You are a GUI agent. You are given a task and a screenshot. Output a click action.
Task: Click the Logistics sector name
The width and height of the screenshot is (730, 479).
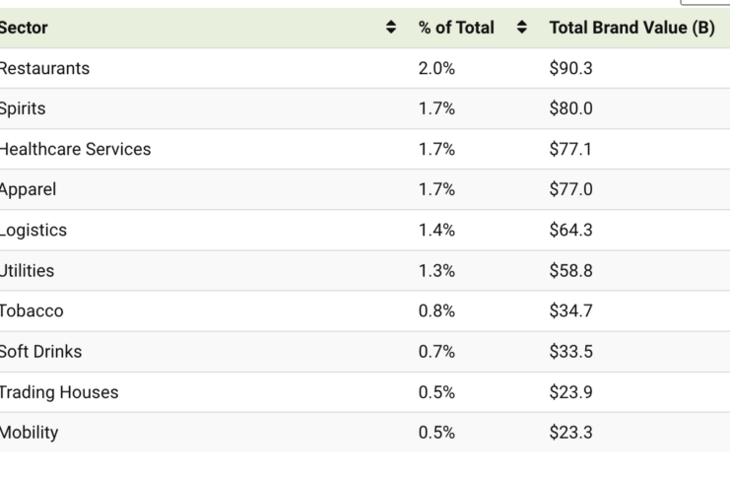[x=33, y=230]
